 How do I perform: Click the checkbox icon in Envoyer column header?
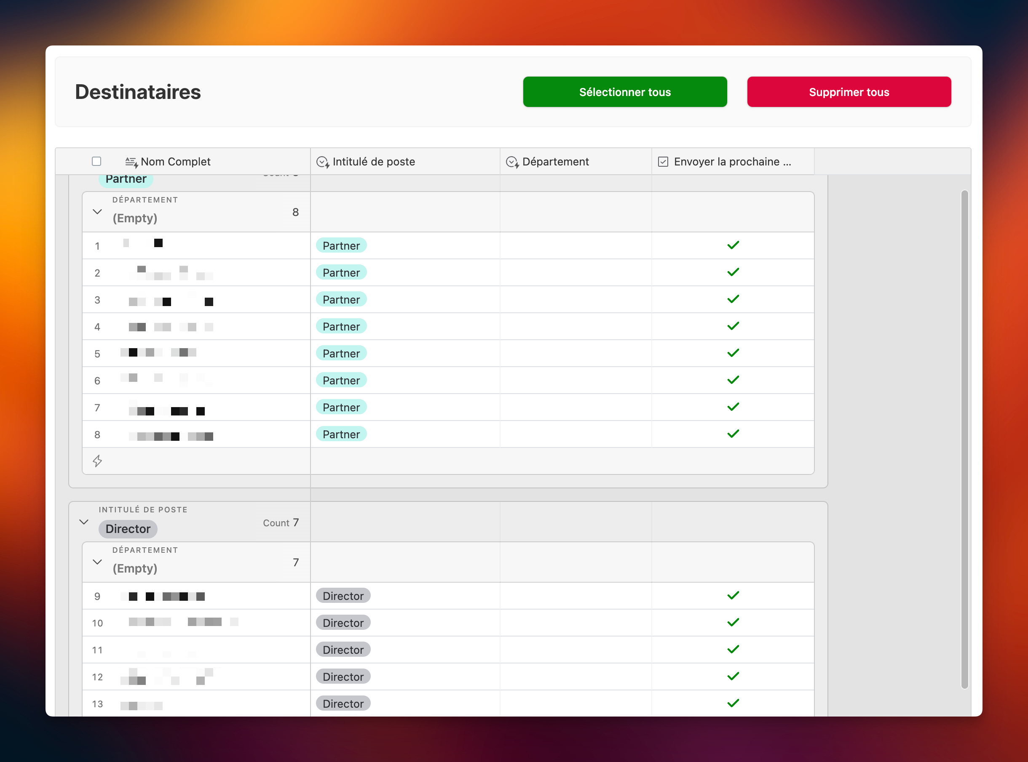[663, 162]
